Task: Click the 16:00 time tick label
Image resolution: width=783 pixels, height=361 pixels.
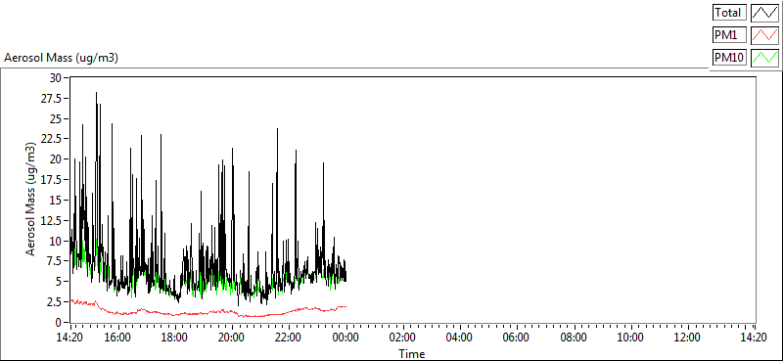Action: pos(117,338)
